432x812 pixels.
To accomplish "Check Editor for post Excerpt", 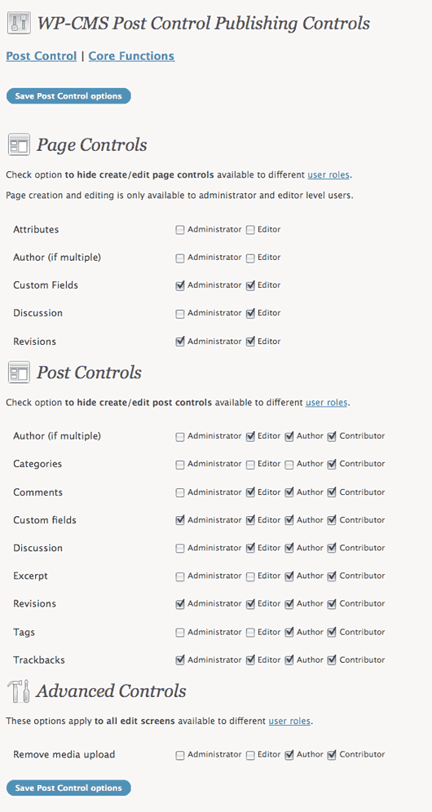I will [x=250, y=576].
